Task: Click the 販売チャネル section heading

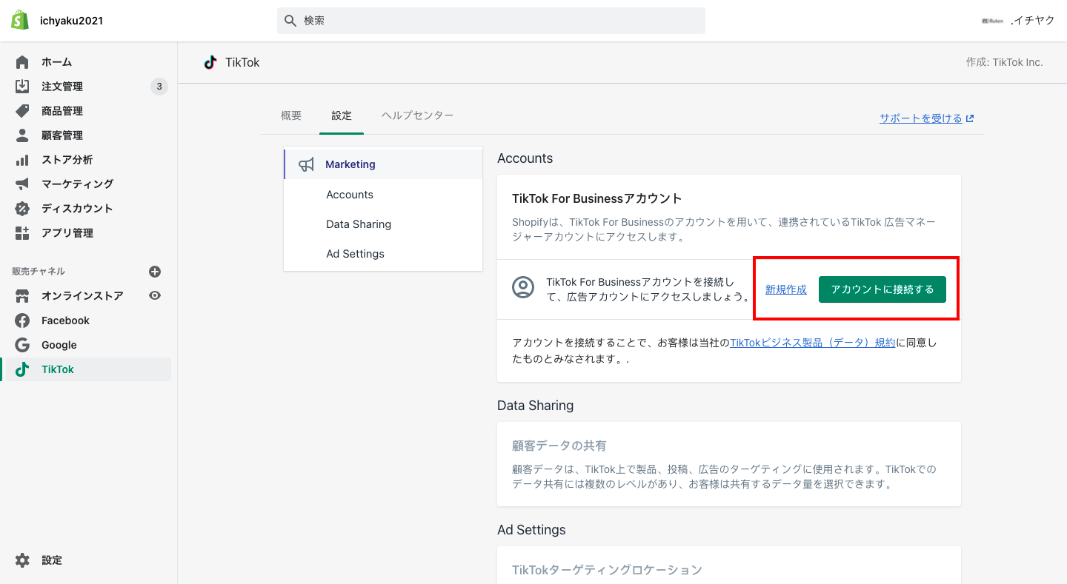Action: (39, 272)
